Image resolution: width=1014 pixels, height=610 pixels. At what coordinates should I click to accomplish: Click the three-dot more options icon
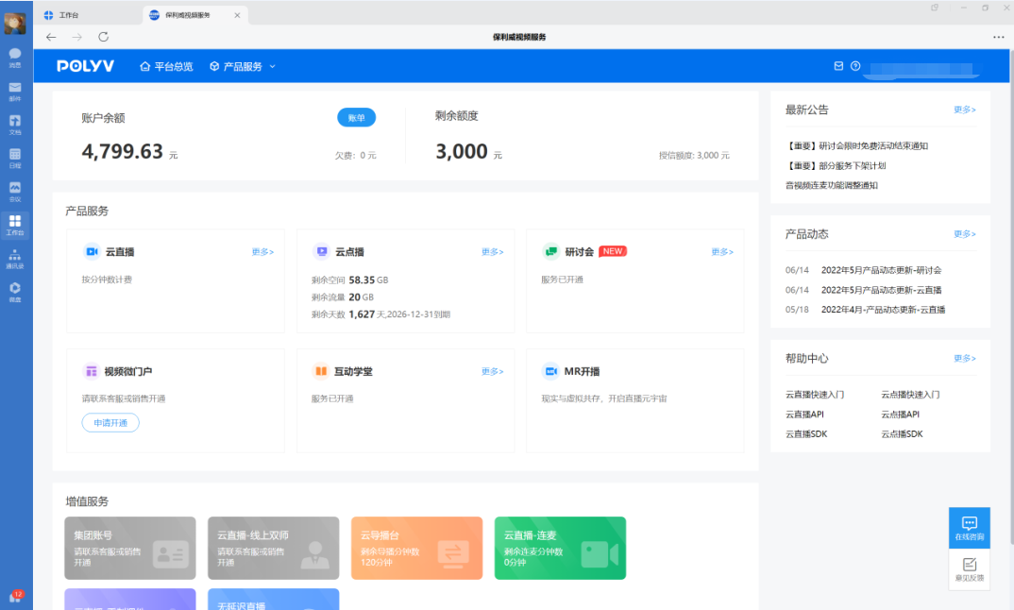point(999,37)
